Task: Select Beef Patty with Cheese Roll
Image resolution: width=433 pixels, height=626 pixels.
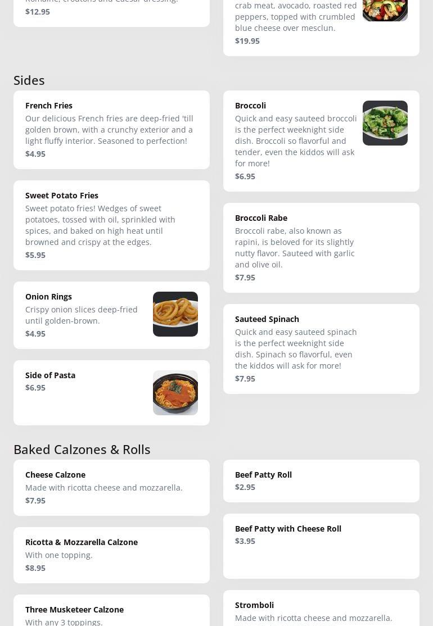Action: [x=288, y=529]
